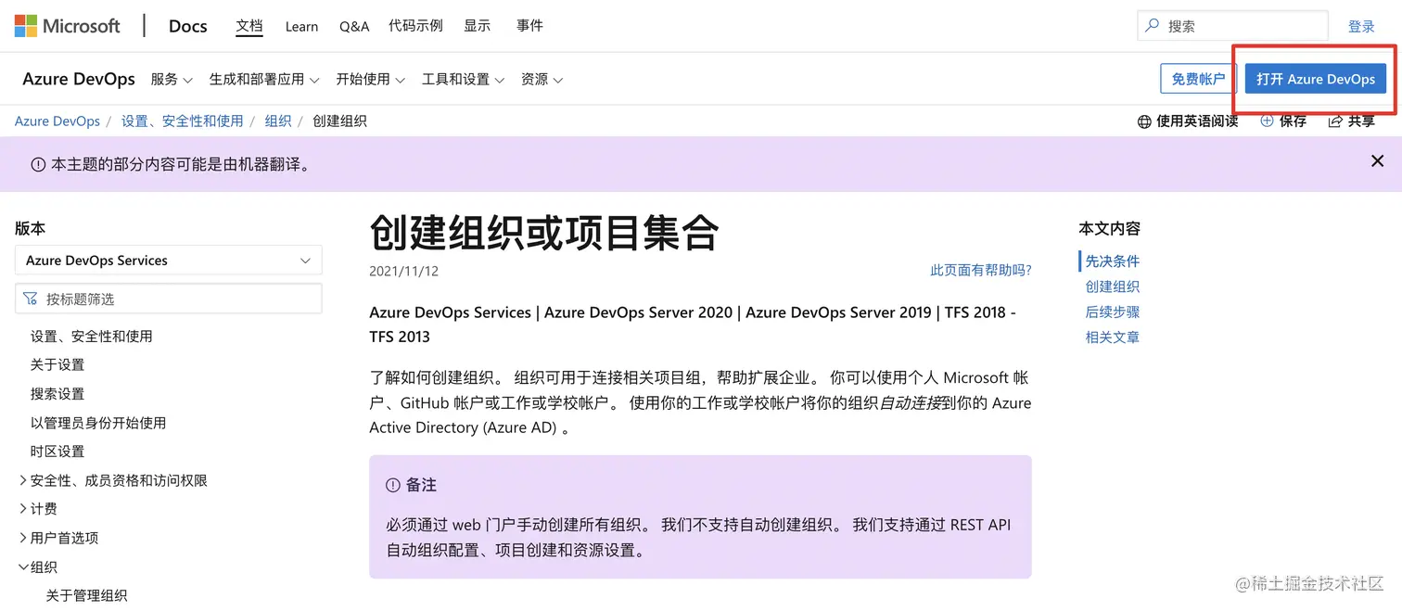The width and height of the screenshot is (1402, 611).
Task: Click the Microsoft logo
Action: [68, 26]
